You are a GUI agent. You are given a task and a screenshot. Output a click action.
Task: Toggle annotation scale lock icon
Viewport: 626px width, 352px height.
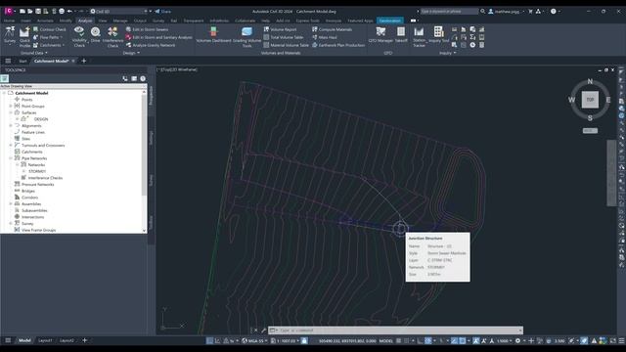tap(304, 341)
